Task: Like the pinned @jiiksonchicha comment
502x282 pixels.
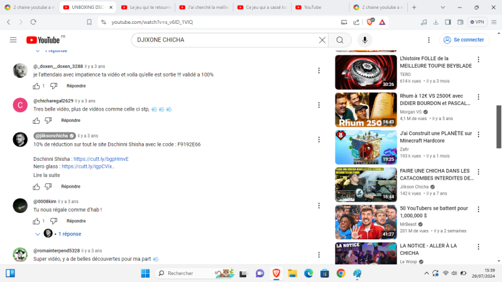Action: (x=36, y=187)
